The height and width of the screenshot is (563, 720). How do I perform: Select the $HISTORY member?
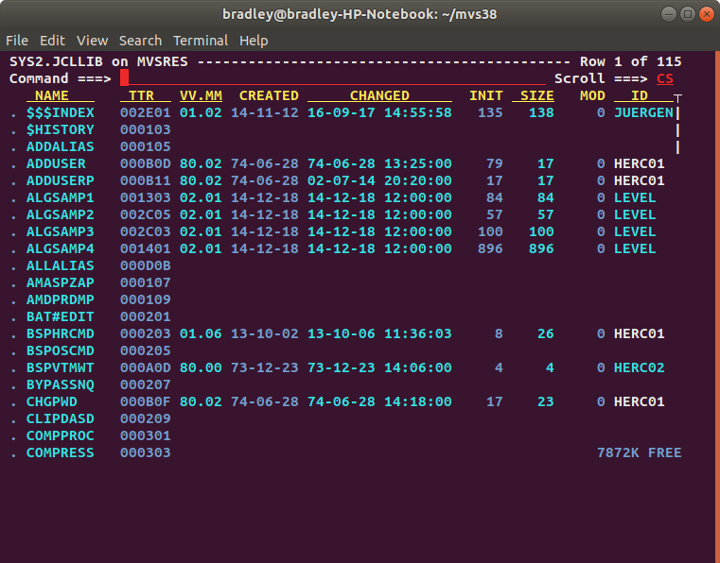coord(61,129)
